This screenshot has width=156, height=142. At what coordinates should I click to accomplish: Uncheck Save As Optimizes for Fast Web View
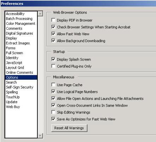pyautogui.click(x=53, y=119)
